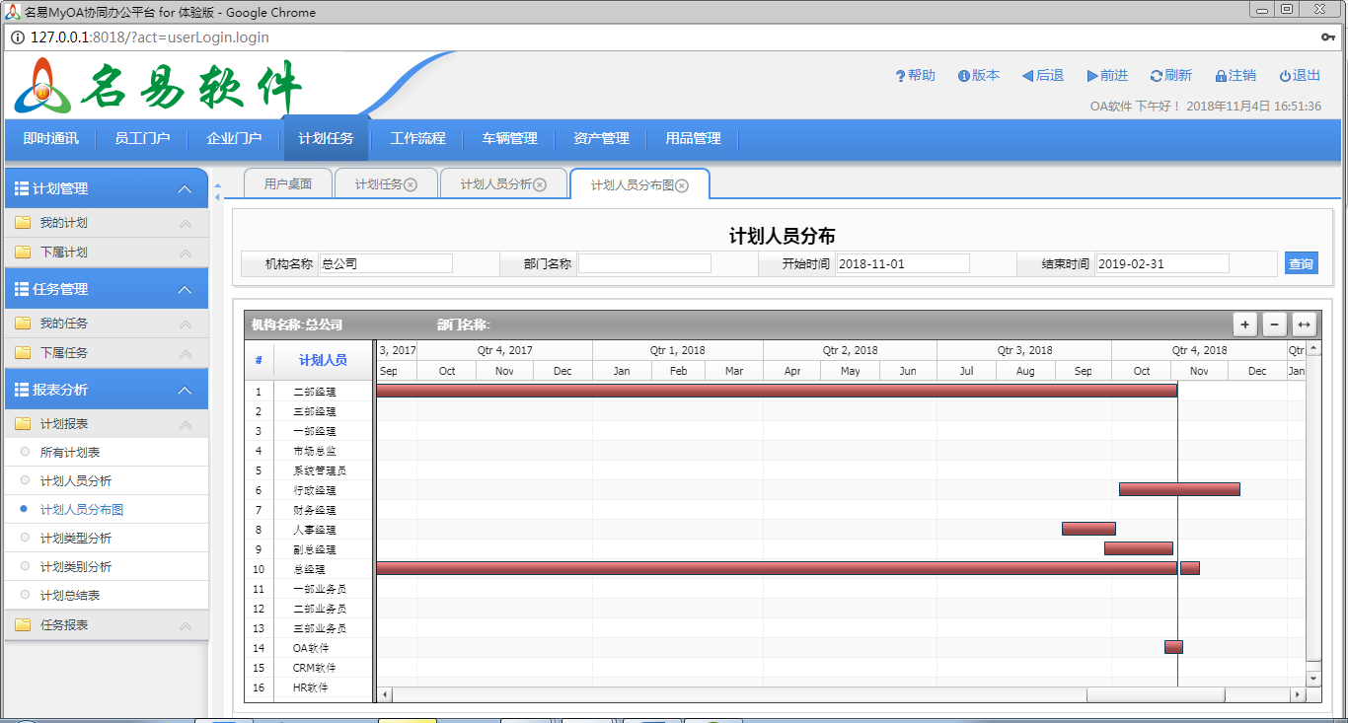
Task: Click the back arrow icon
Action: click(x=1027, y=76)
